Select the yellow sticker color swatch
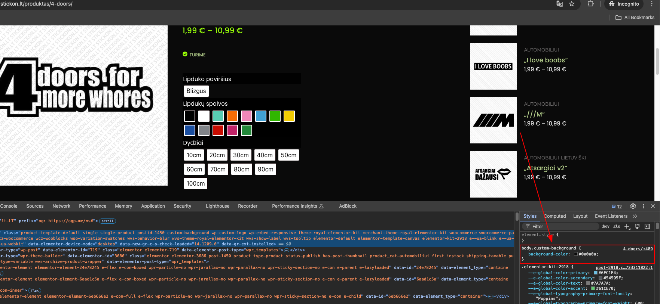The width and height of the screenshot is (660, 304). coord(289,116)
